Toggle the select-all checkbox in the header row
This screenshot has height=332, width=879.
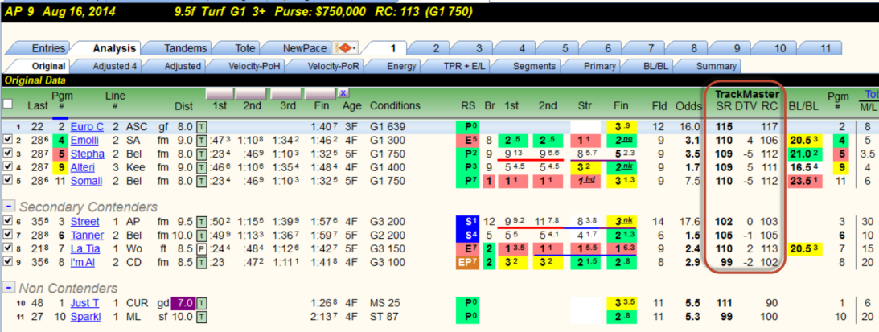point(8,104)
